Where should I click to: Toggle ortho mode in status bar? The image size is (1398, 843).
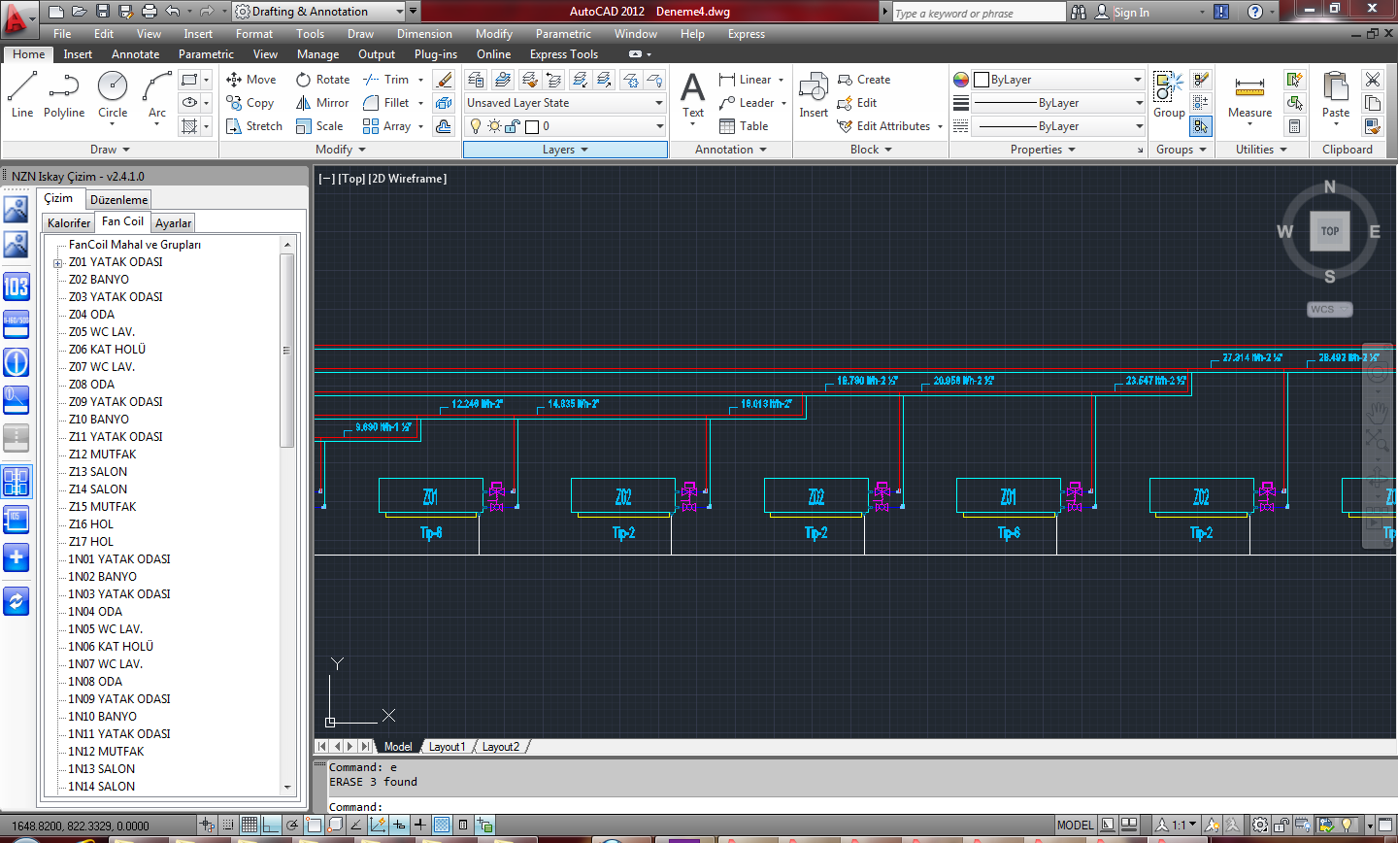[x=271, y=826]
